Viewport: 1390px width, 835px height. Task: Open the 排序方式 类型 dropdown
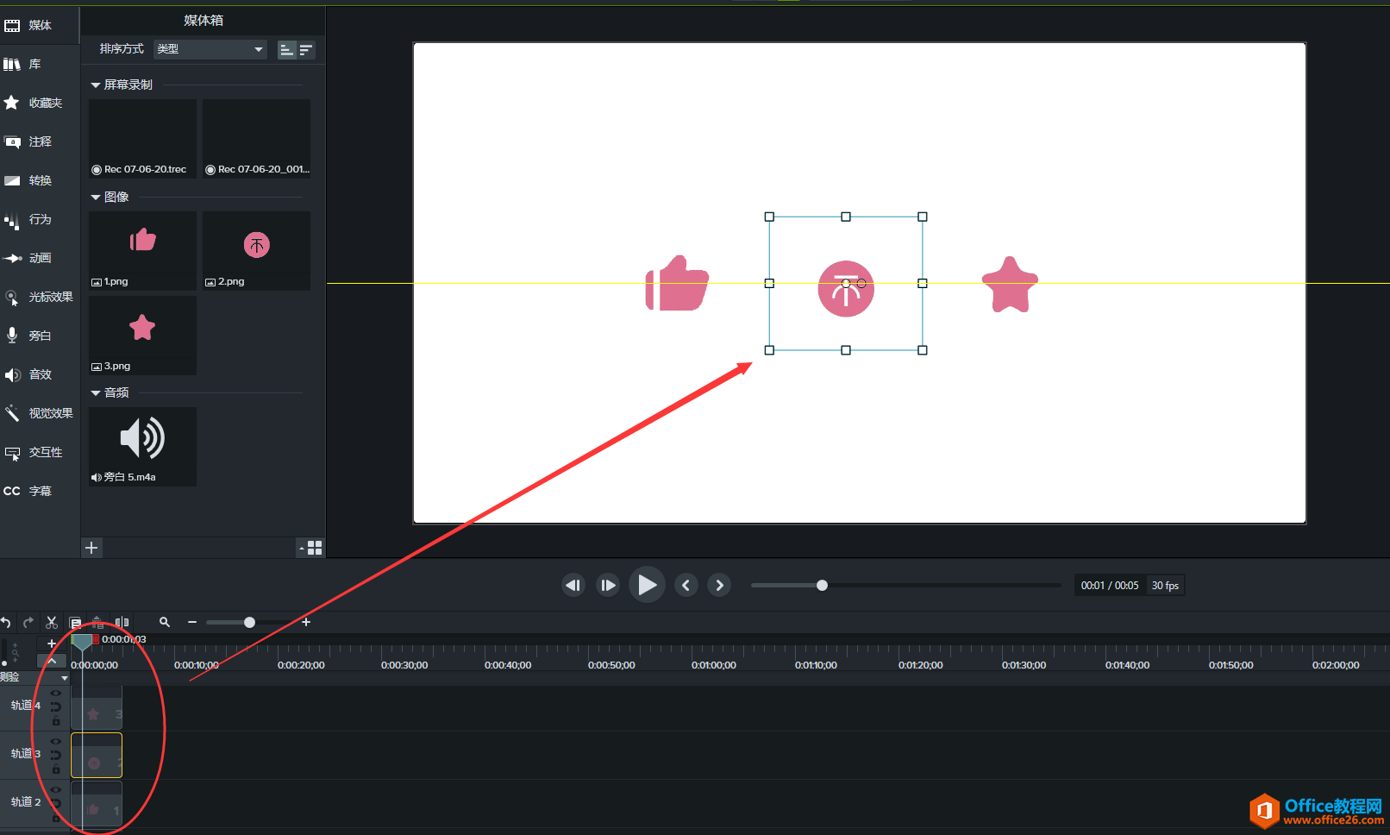tap(210, 49)
